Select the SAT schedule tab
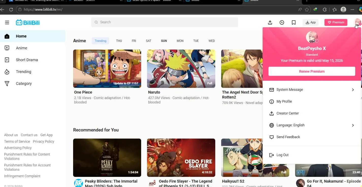 click(149, 41)
